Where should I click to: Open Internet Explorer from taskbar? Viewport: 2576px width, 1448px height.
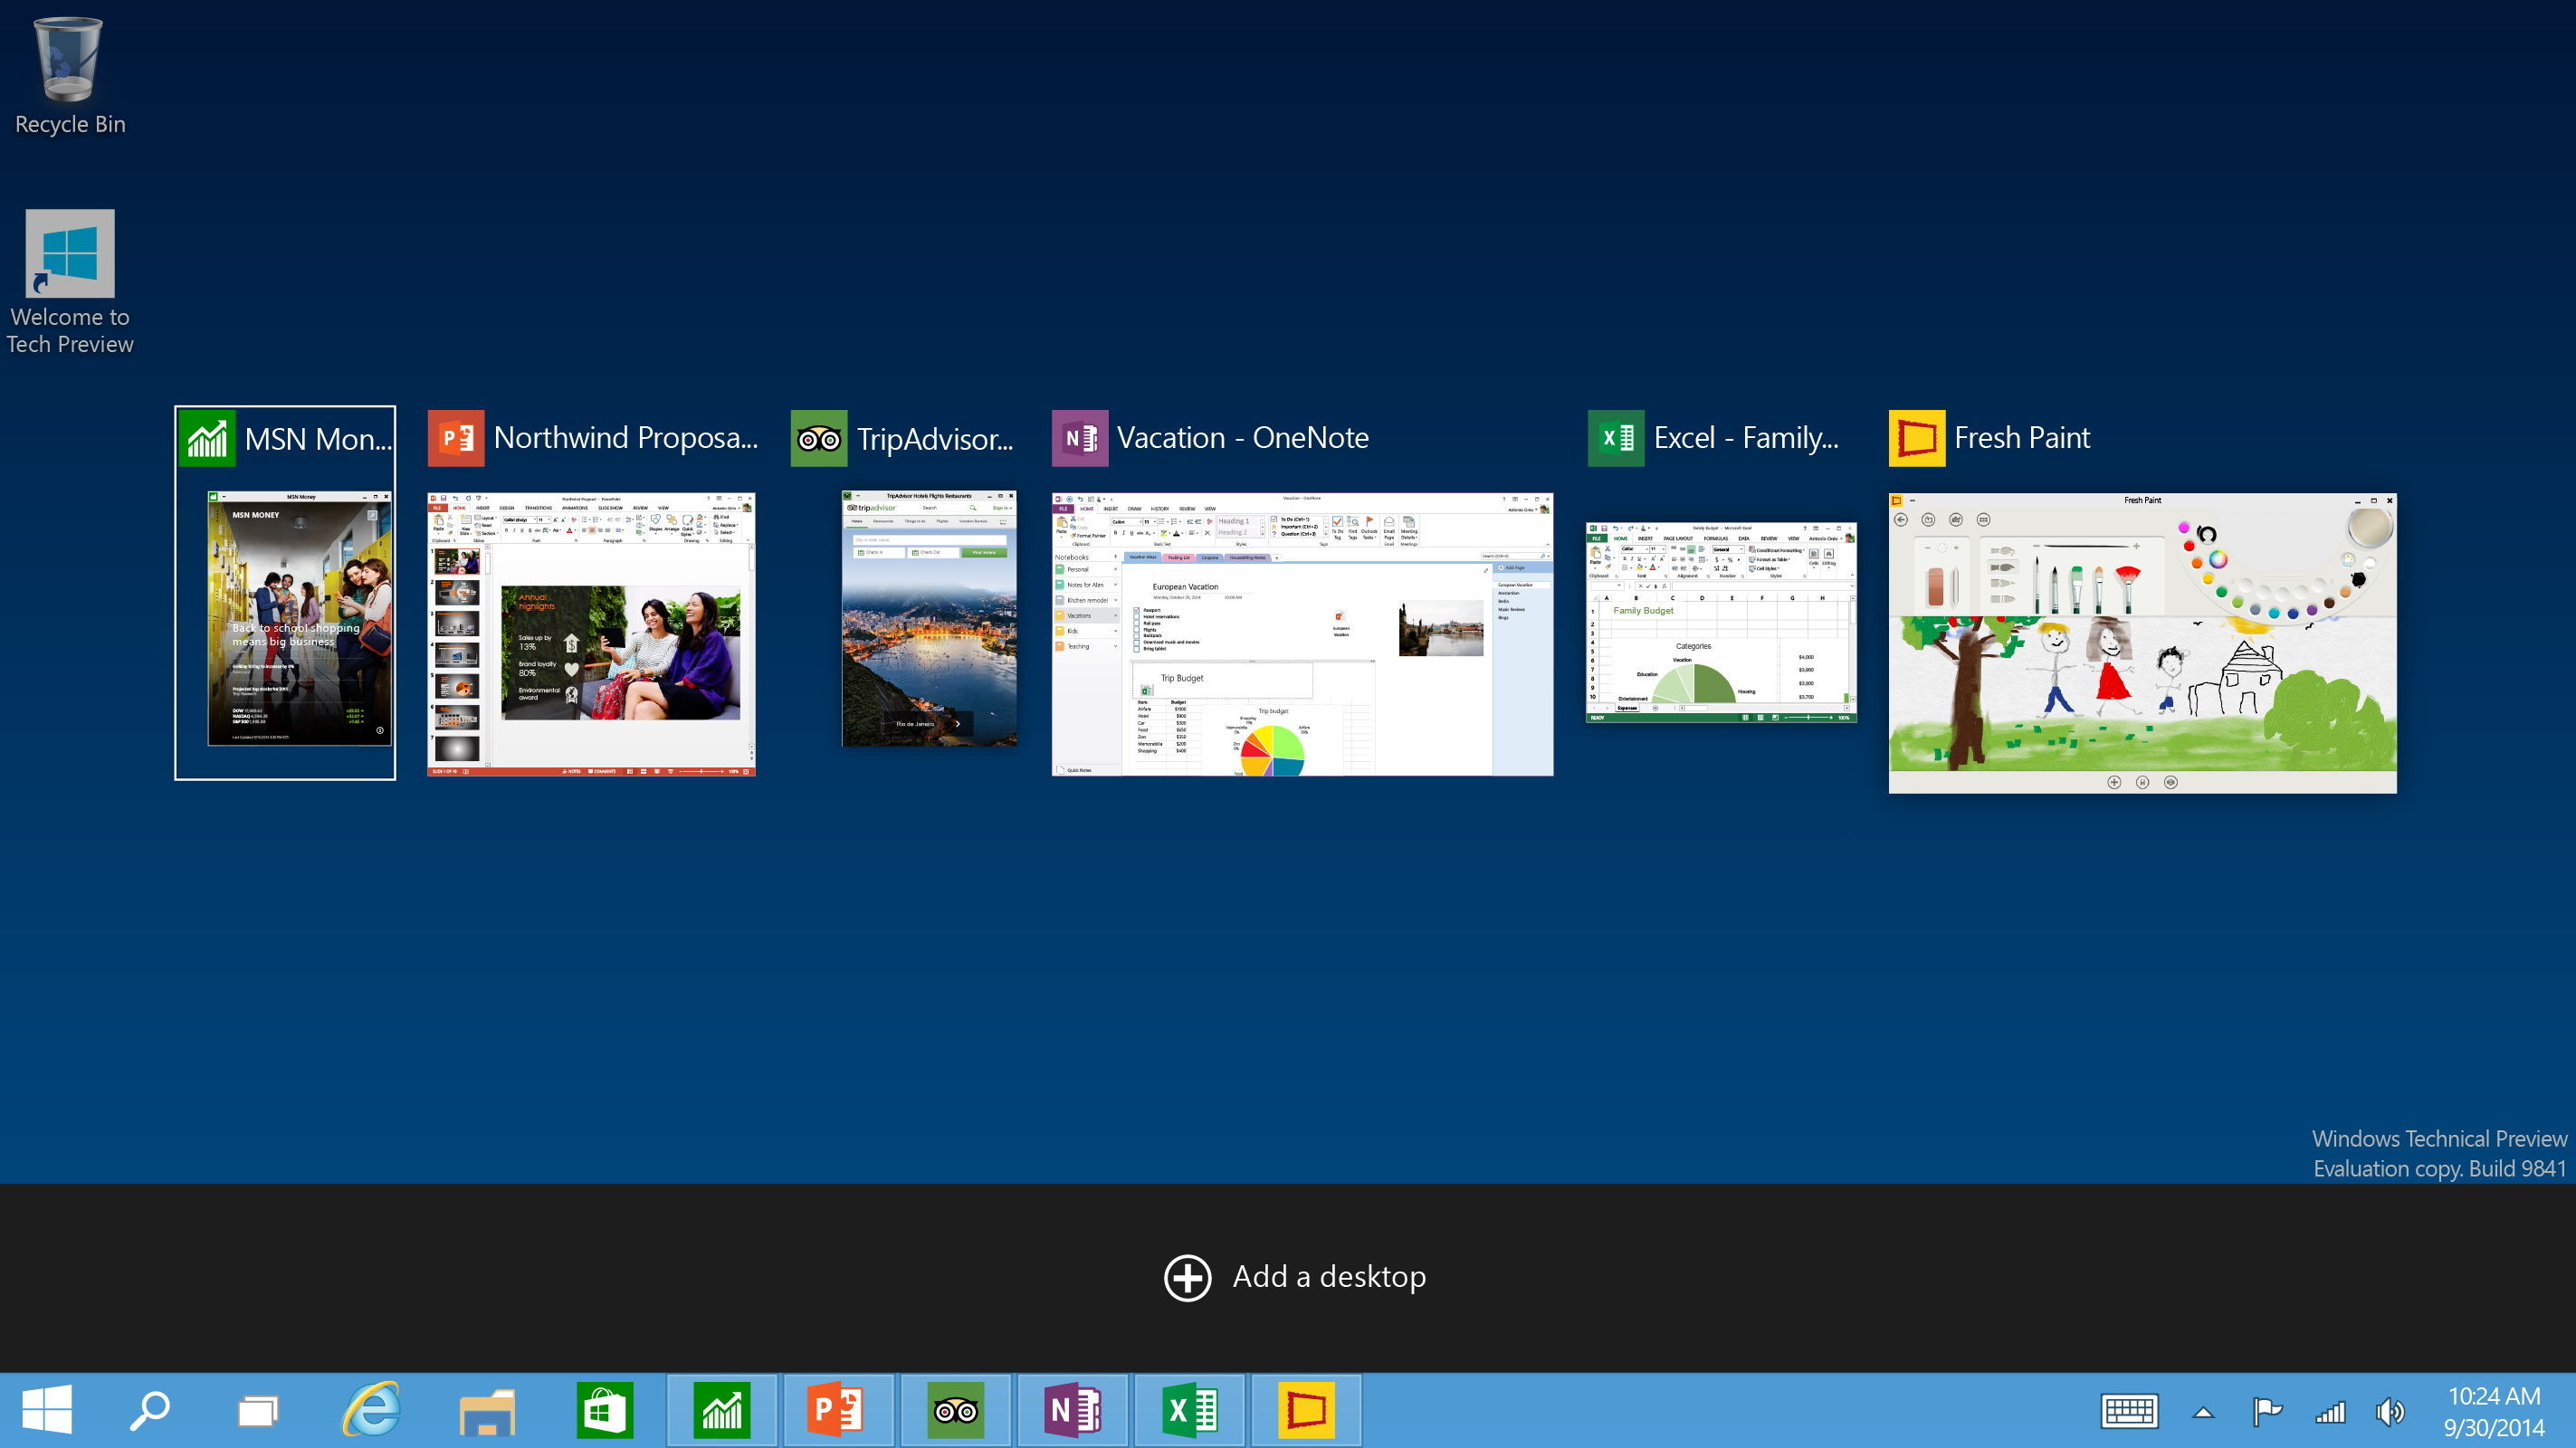373,1409
